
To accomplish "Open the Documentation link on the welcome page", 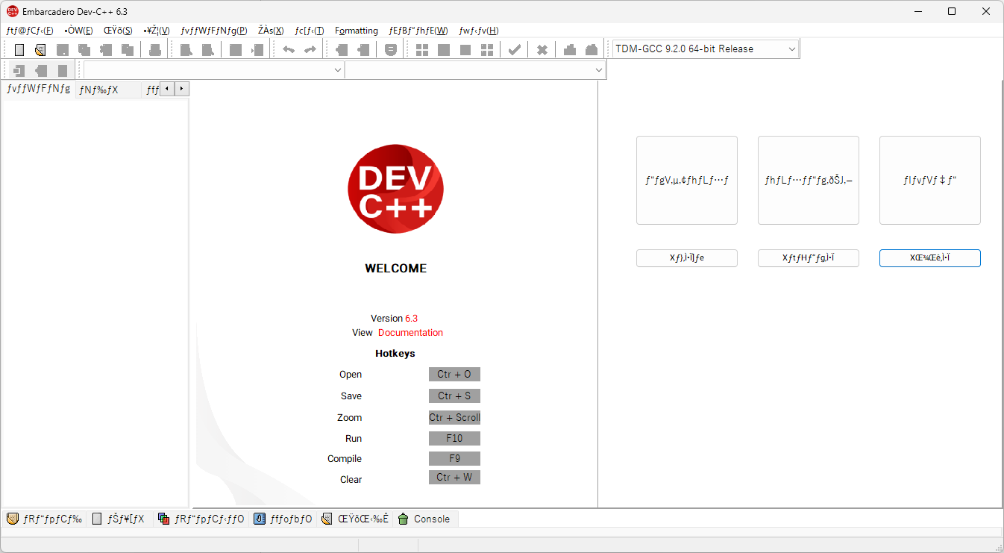I will (x=410, y=332).
